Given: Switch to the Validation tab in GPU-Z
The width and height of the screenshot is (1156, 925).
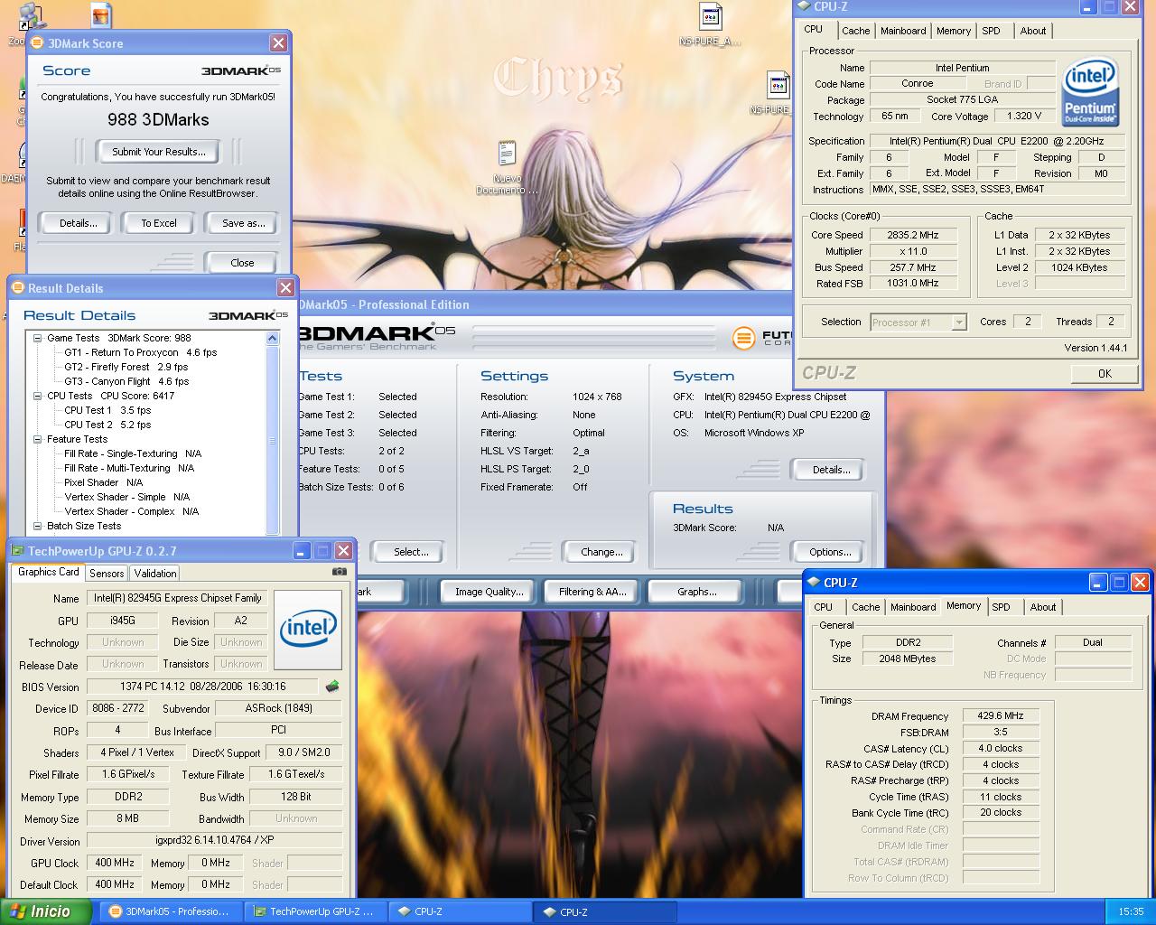Looking at the screenshot, I should click(x=155, y=574).
